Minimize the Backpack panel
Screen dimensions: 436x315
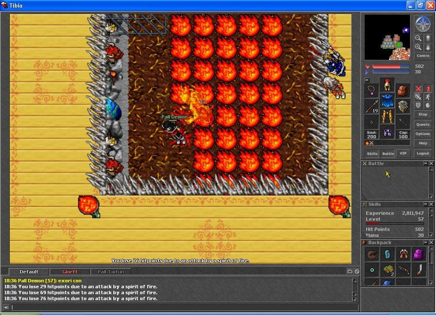click(425, 242)
